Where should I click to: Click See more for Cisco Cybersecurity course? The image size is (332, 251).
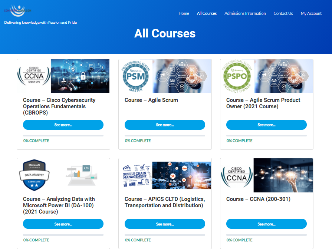point(63,125)
